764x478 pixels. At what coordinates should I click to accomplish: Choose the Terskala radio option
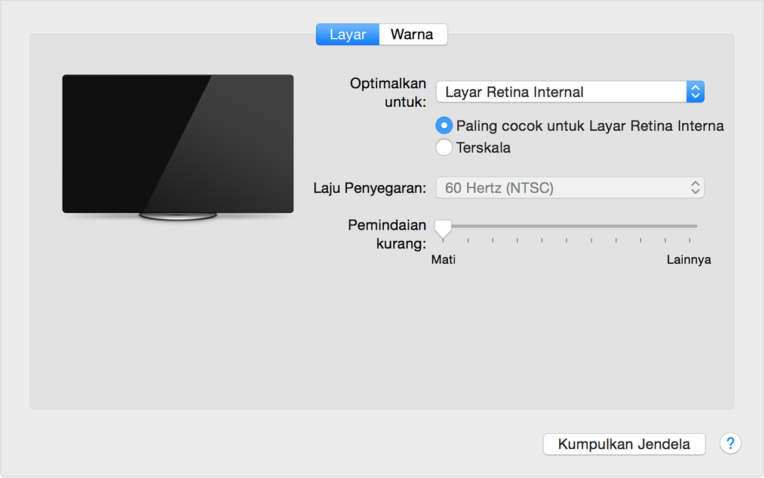[x=444, y=147]
